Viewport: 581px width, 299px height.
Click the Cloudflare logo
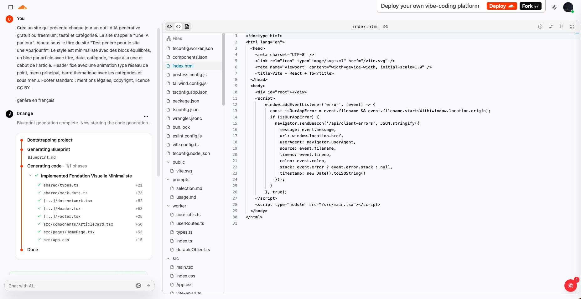tap(23, 7)
